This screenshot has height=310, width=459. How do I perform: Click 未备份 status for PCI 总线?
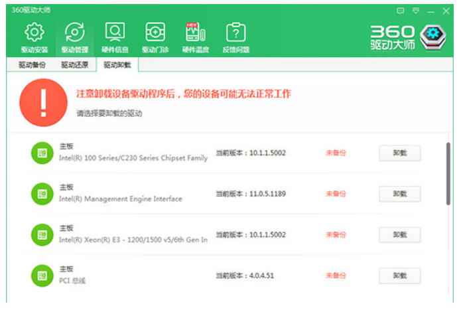pos(336,275)
